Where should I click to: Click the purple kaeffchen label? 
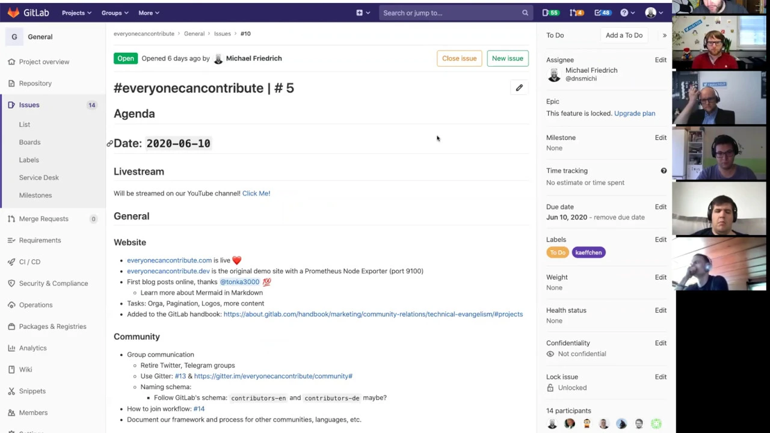tap(588, 253)
